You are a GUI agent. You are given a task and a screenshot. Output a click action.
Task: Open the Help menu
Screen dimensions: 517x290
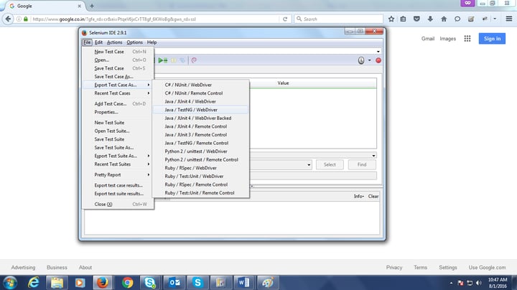[x=152, y=42]
